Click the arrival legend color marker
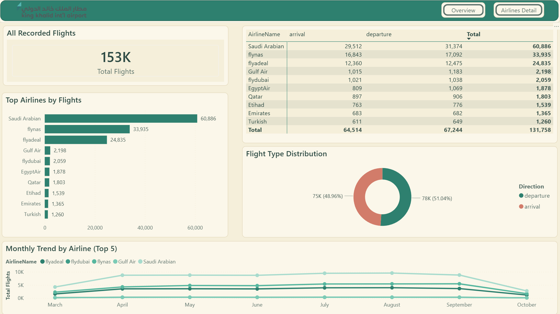 [521, 207]
